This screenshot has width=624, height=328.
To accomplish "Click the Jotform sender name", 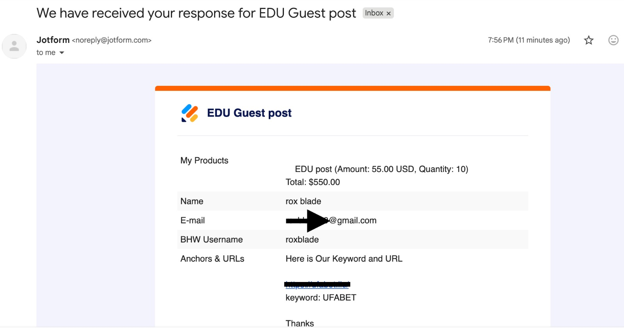I will click(x=53, y=40).
